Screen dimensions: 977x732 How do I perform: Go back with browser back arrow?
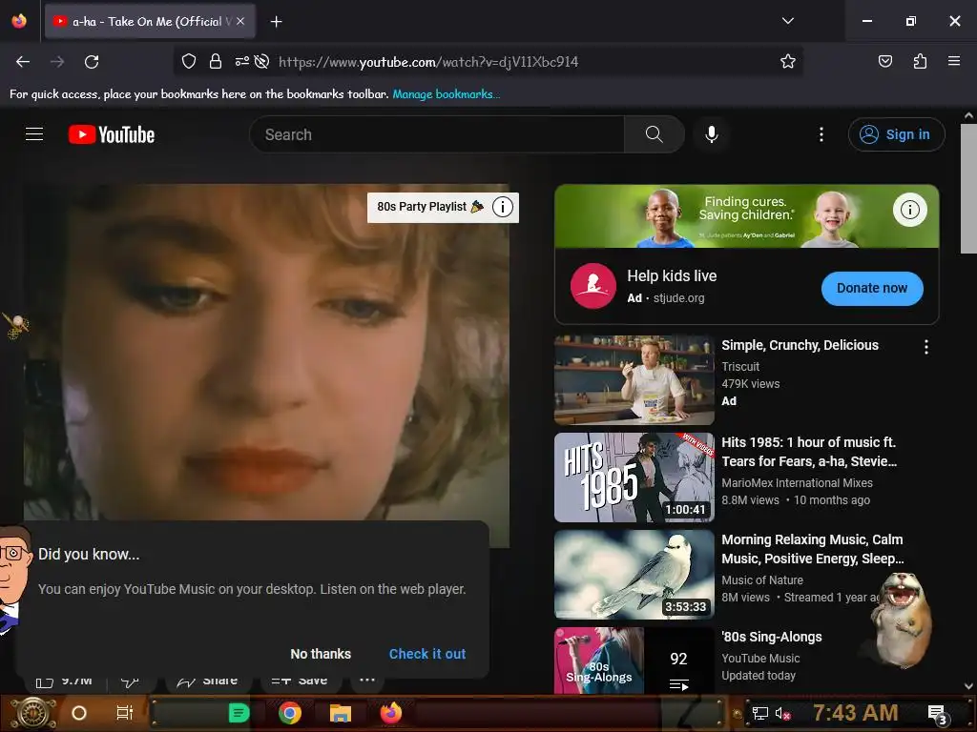pos(23,62)
